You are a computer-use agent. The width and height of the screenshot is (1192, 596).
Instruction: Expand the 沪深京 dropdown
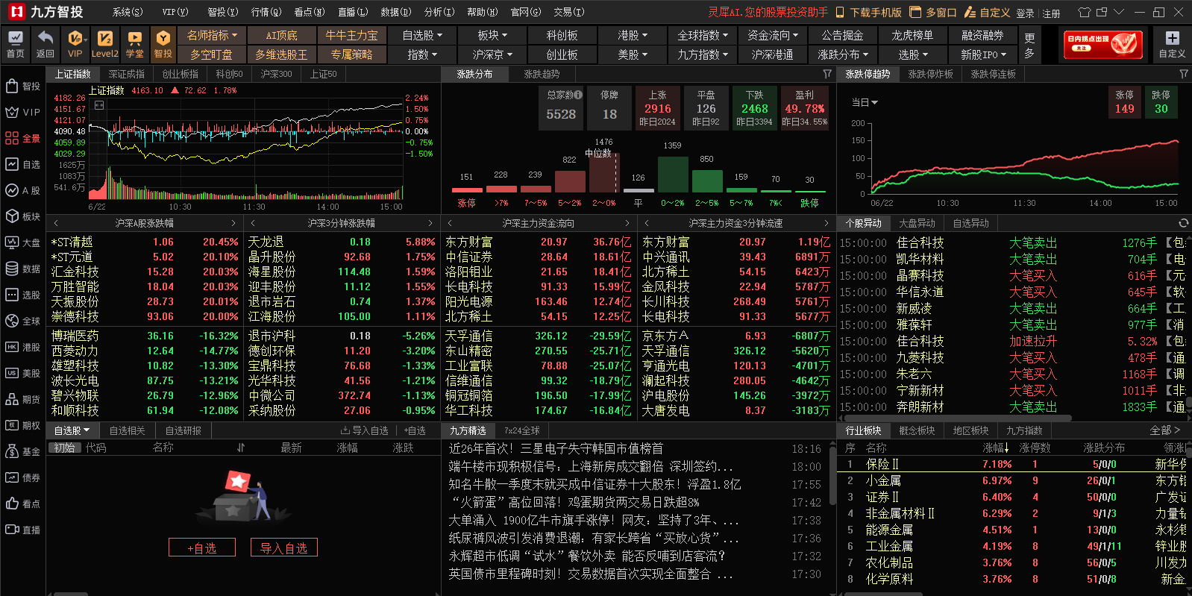492,54
